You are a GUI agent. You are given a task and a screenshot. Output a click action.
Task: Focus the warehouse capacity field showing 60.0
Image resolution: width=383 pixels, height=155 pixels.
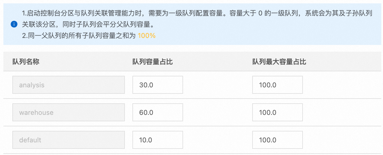157,112
